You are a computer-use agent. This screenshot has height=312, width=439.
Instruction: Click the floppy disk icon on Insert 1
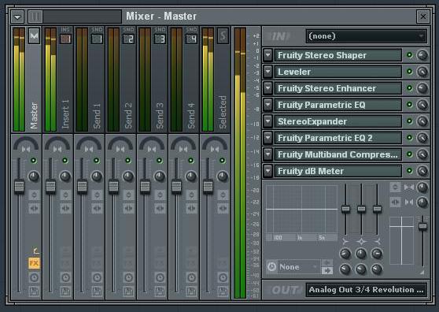[x=65, y=292]
